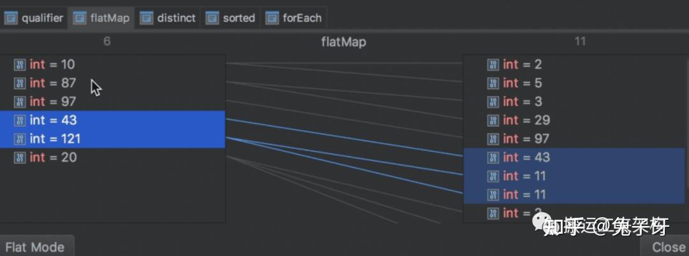Click icon beside int = 29
689x256 pixels.
493,120
